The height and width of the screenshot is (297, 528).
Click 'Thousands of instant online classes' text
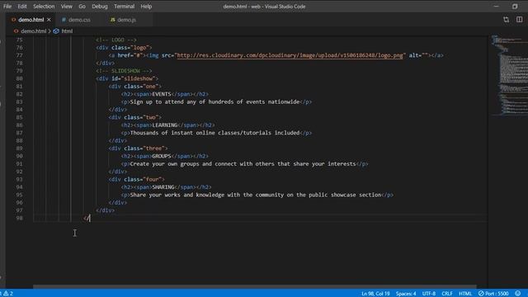[214, 133]
